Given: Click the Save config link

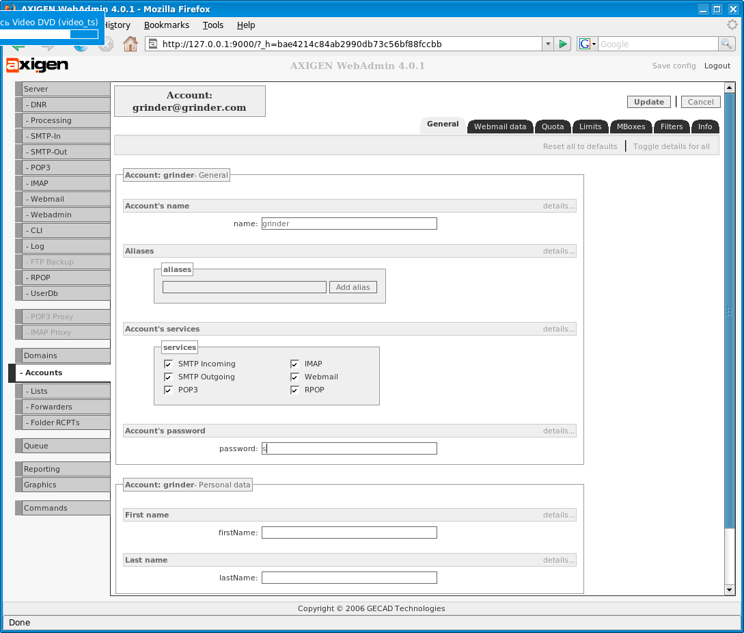Looking at the screenshot, I should tap(674, 66).
